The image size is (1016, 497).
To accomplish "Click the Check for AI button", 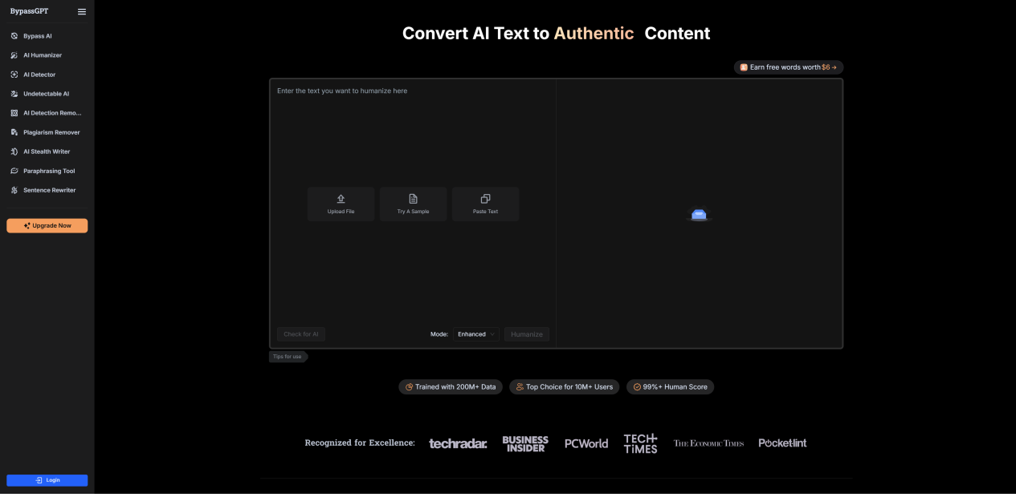I will coord(301,334).
